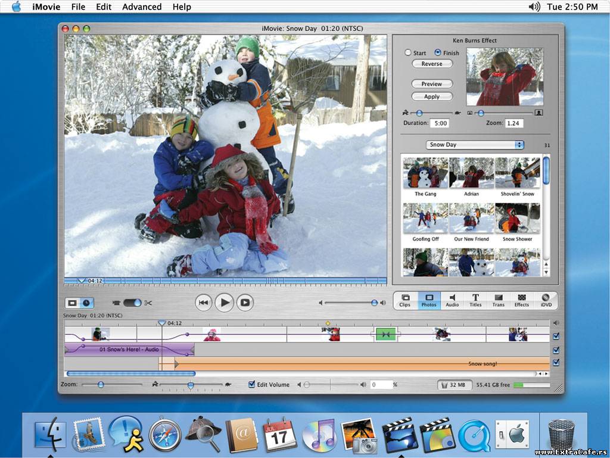Open the Advanced menu
Image resolution: width=610 pixels, height=458 pixels.
point(142,7)
